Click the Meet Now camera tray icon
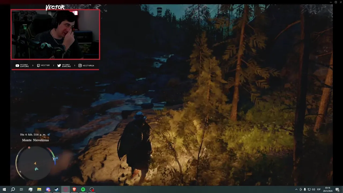Screen dimensions: 343x193 coord(301,190)
